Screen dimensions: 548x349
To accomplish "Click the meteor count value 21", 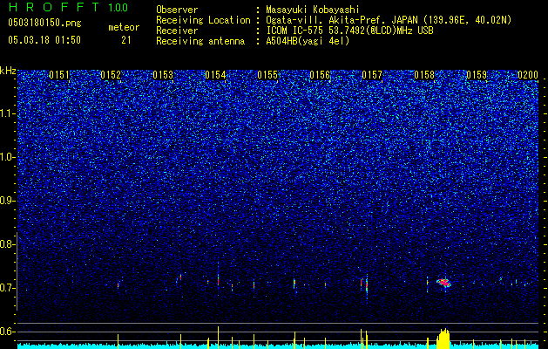I will point(126,40).
